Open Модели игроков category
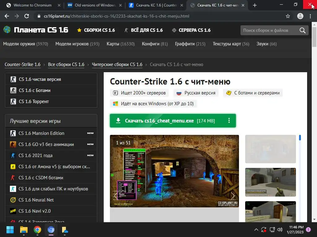The width and height of the screenshot is (317, 237). click(77, 44)
